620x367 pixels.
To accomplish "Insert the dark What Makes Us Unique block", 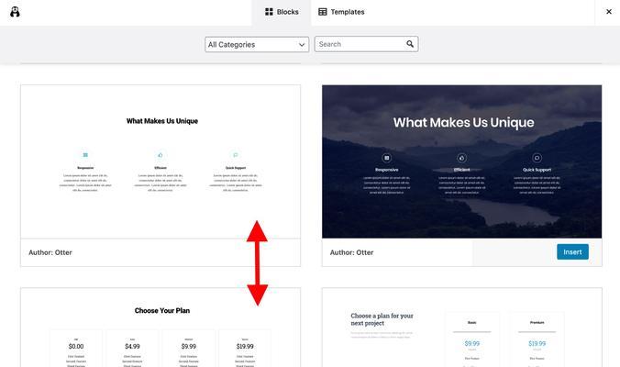I will tap(572, 252).
